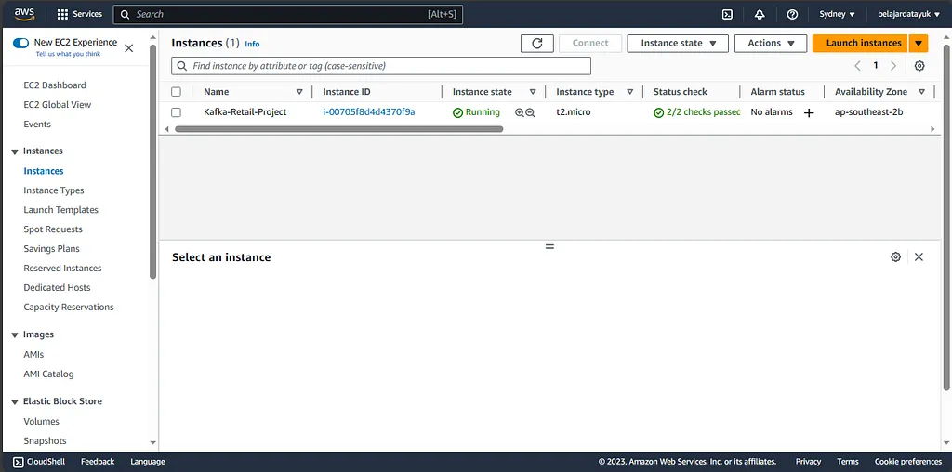Open EC2 Global View
The width and height of the screenshot is (952, 472).
(x=57, y=105)
